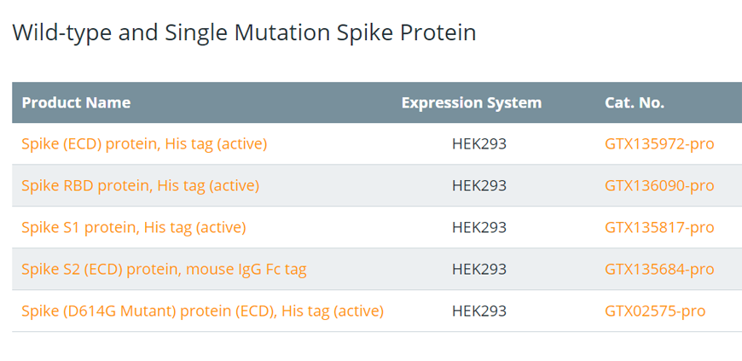742x361 pixels.
Task: Open Spike (ECD) protein, His tag (active) link
Action: point(144,144)
